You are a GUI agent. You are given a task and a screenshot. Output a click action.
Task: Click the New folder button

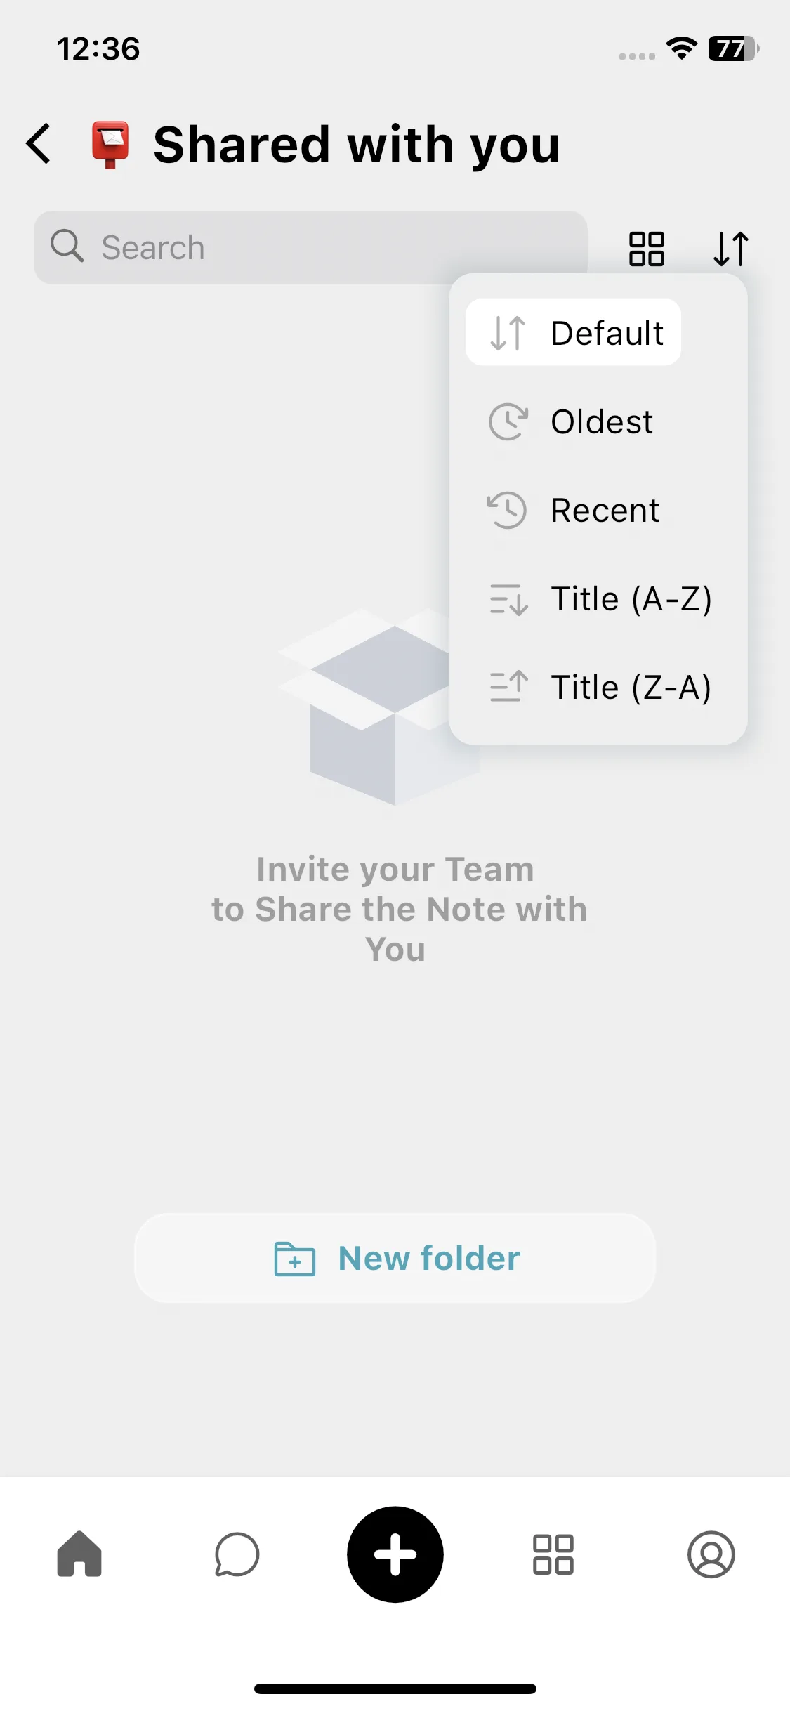(x=395, y=1258)
